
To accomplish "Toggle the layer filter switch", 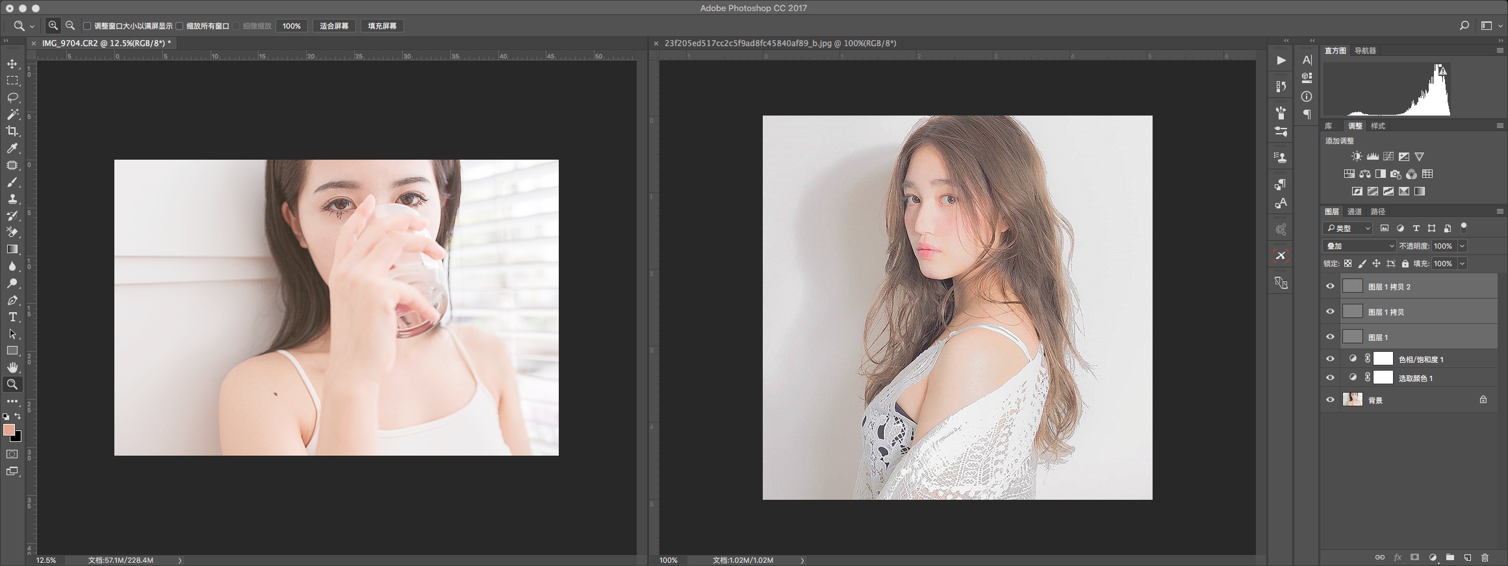I will [x=1464, y=227].
